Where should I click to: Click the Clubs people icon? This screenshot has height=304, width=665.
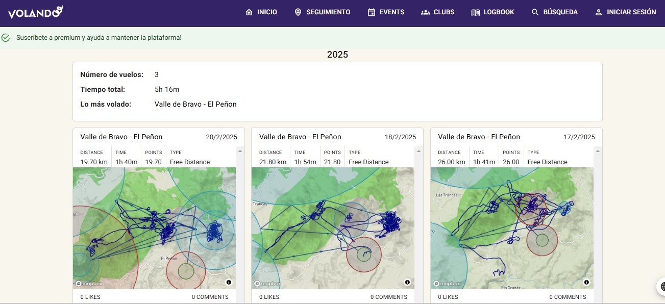425,12
